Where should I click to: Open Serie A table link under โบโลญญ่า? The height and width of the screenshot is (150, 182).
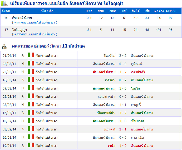click(35, 34)
